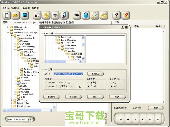This screenshot has width=170, height=127.
Task: Select the 其它 custom sample rate option
Action: [x=59, y=87]
